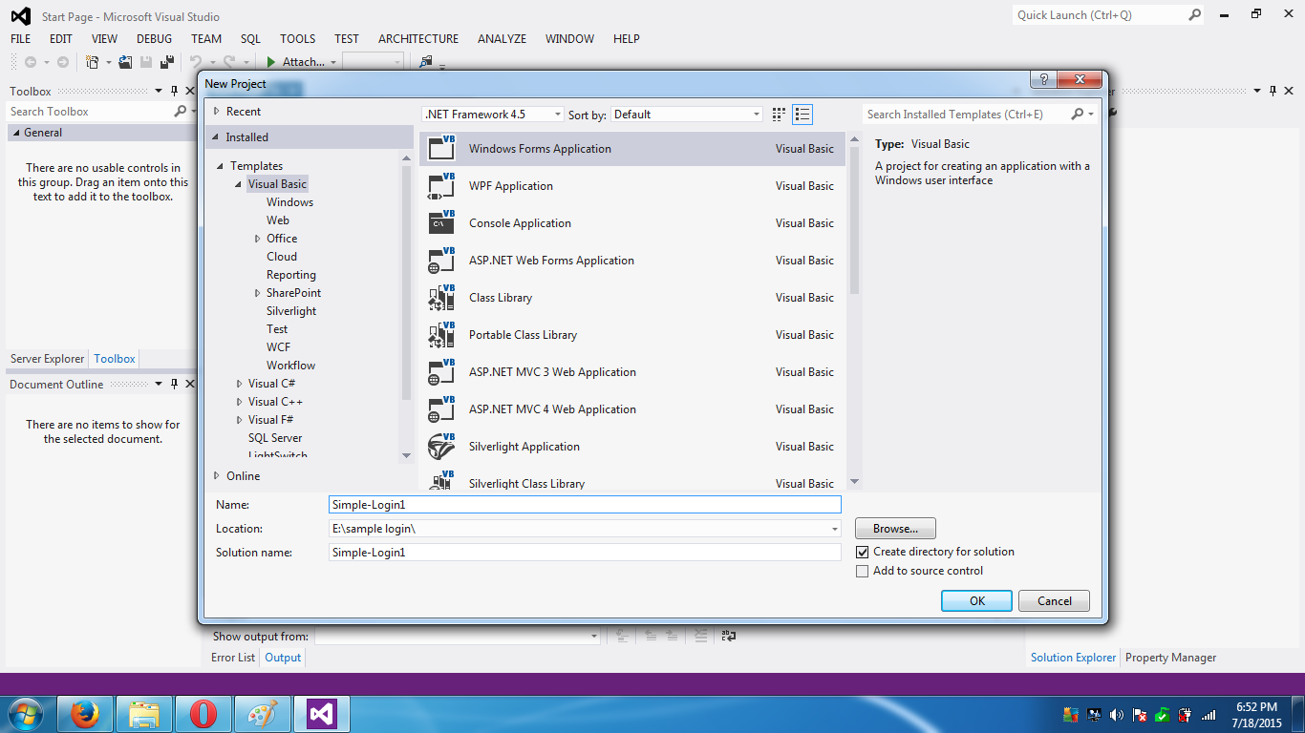Screen dimensions: 1305x733
Task: Select the ASP.NET MVC 4 Web Application icon
Action: [x=441, y=408]
